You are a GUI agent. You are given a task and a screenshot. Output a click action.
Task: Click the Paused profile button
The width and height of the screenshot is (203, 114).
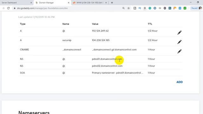click(x=194, y=8)
